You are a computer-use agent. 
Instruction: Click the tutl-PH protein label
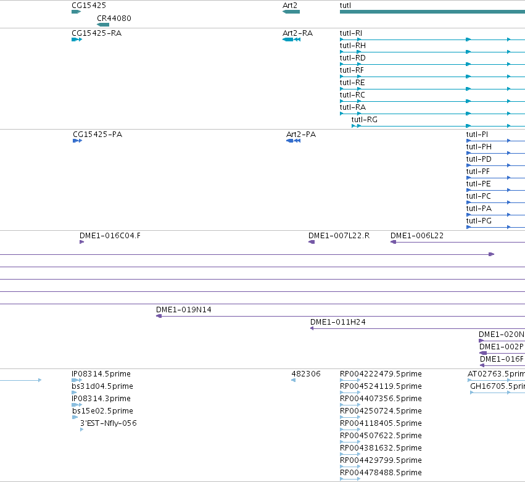click(x=479, y=147)
